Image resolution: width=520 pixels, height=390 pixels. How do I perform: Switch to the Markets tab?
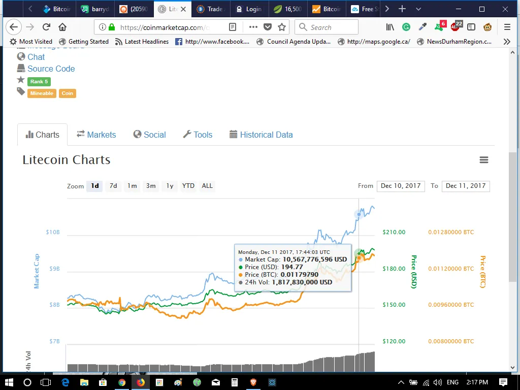click(96, 135)
